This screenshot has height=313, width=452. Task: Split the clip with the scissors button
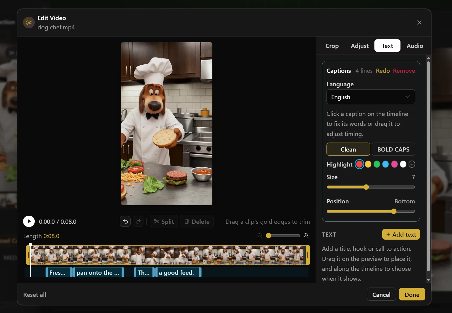(x=164, y=222)
